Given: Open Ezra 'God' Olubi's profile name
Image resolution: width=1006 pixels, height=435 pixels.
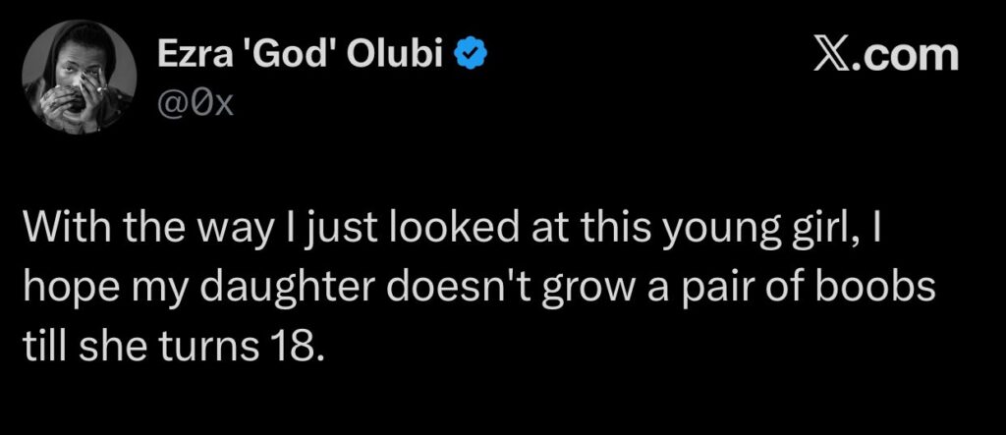Looking at the screenshot, I should point(303,59).
